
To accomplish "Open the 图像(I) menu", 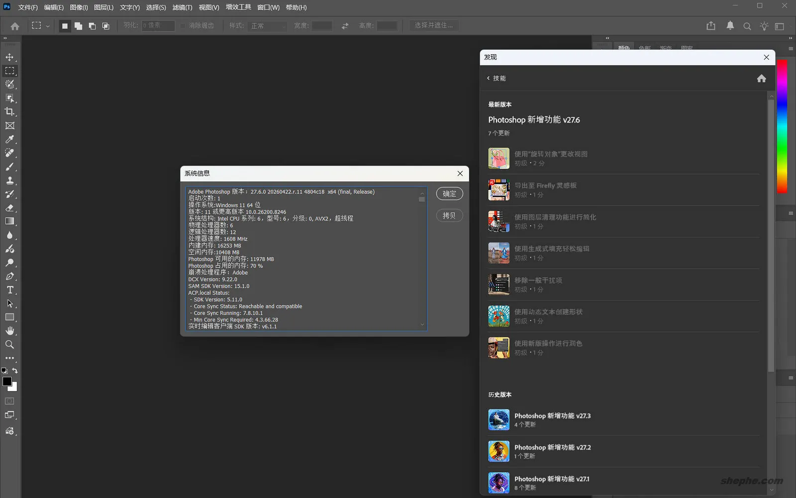I will (79, 7).
